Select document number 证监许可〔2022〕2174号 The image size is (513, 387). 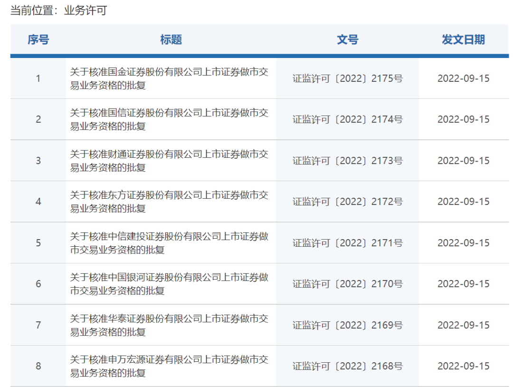347,119
